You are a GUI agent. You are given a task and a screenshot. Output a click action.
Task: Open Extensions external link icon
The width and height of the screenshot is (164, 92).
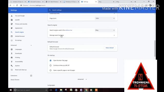(x=31, y=76)
